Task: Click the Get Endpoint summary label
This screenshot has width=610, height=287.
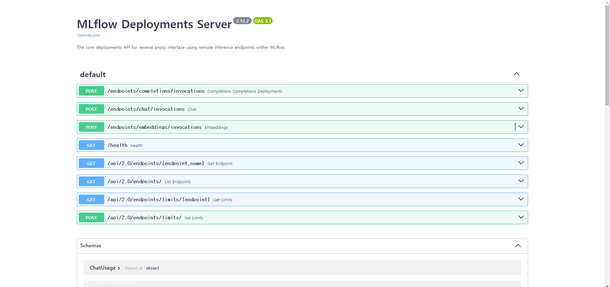Action: coord(220,164)
